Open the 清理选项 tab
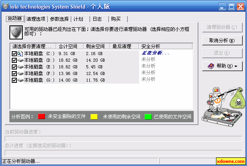Viewport: 247px width, 166px height. 36,19
